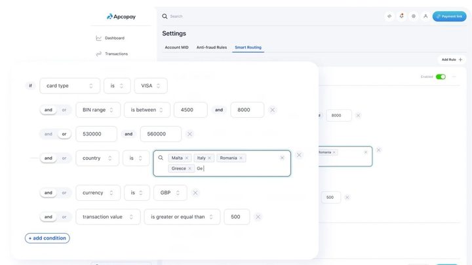472x265 pixels.
Task: Click the 560000 input field
Action: [161, 134]
